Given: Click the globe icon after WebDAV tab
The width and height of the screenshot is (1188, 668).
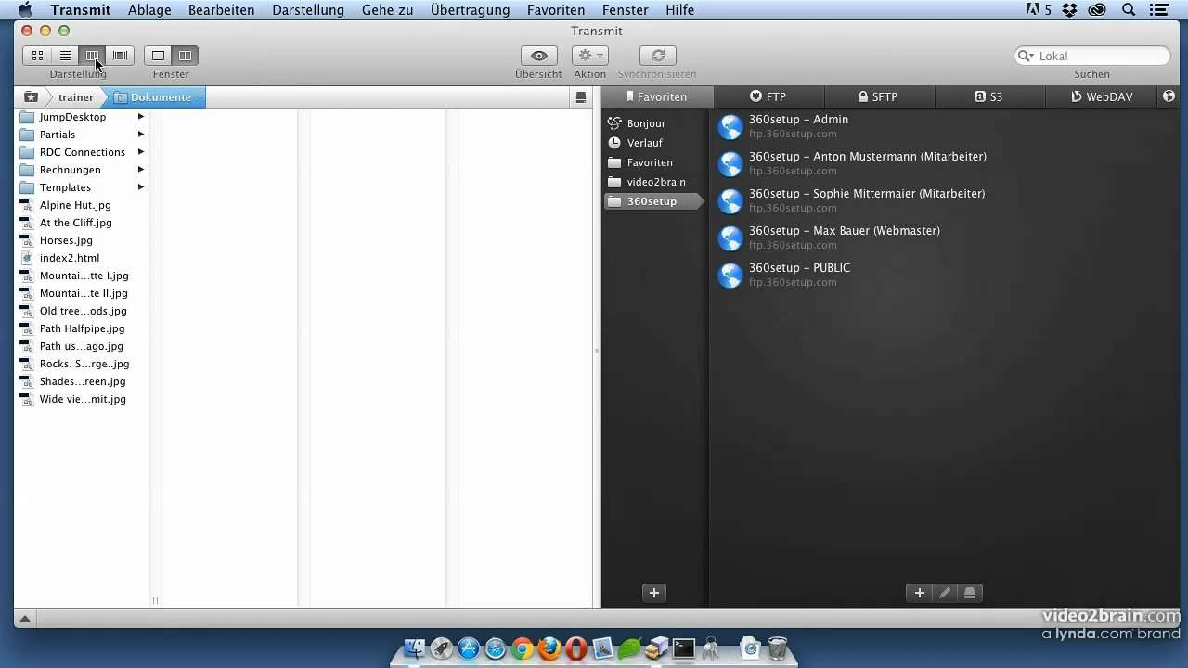Looking at the screenshot, I should 1169,96.
